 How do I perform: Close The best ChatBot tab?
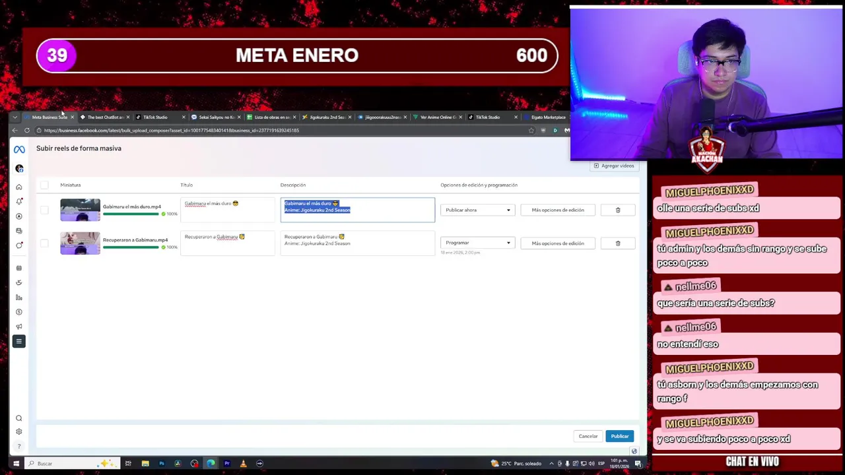[127, 117]
